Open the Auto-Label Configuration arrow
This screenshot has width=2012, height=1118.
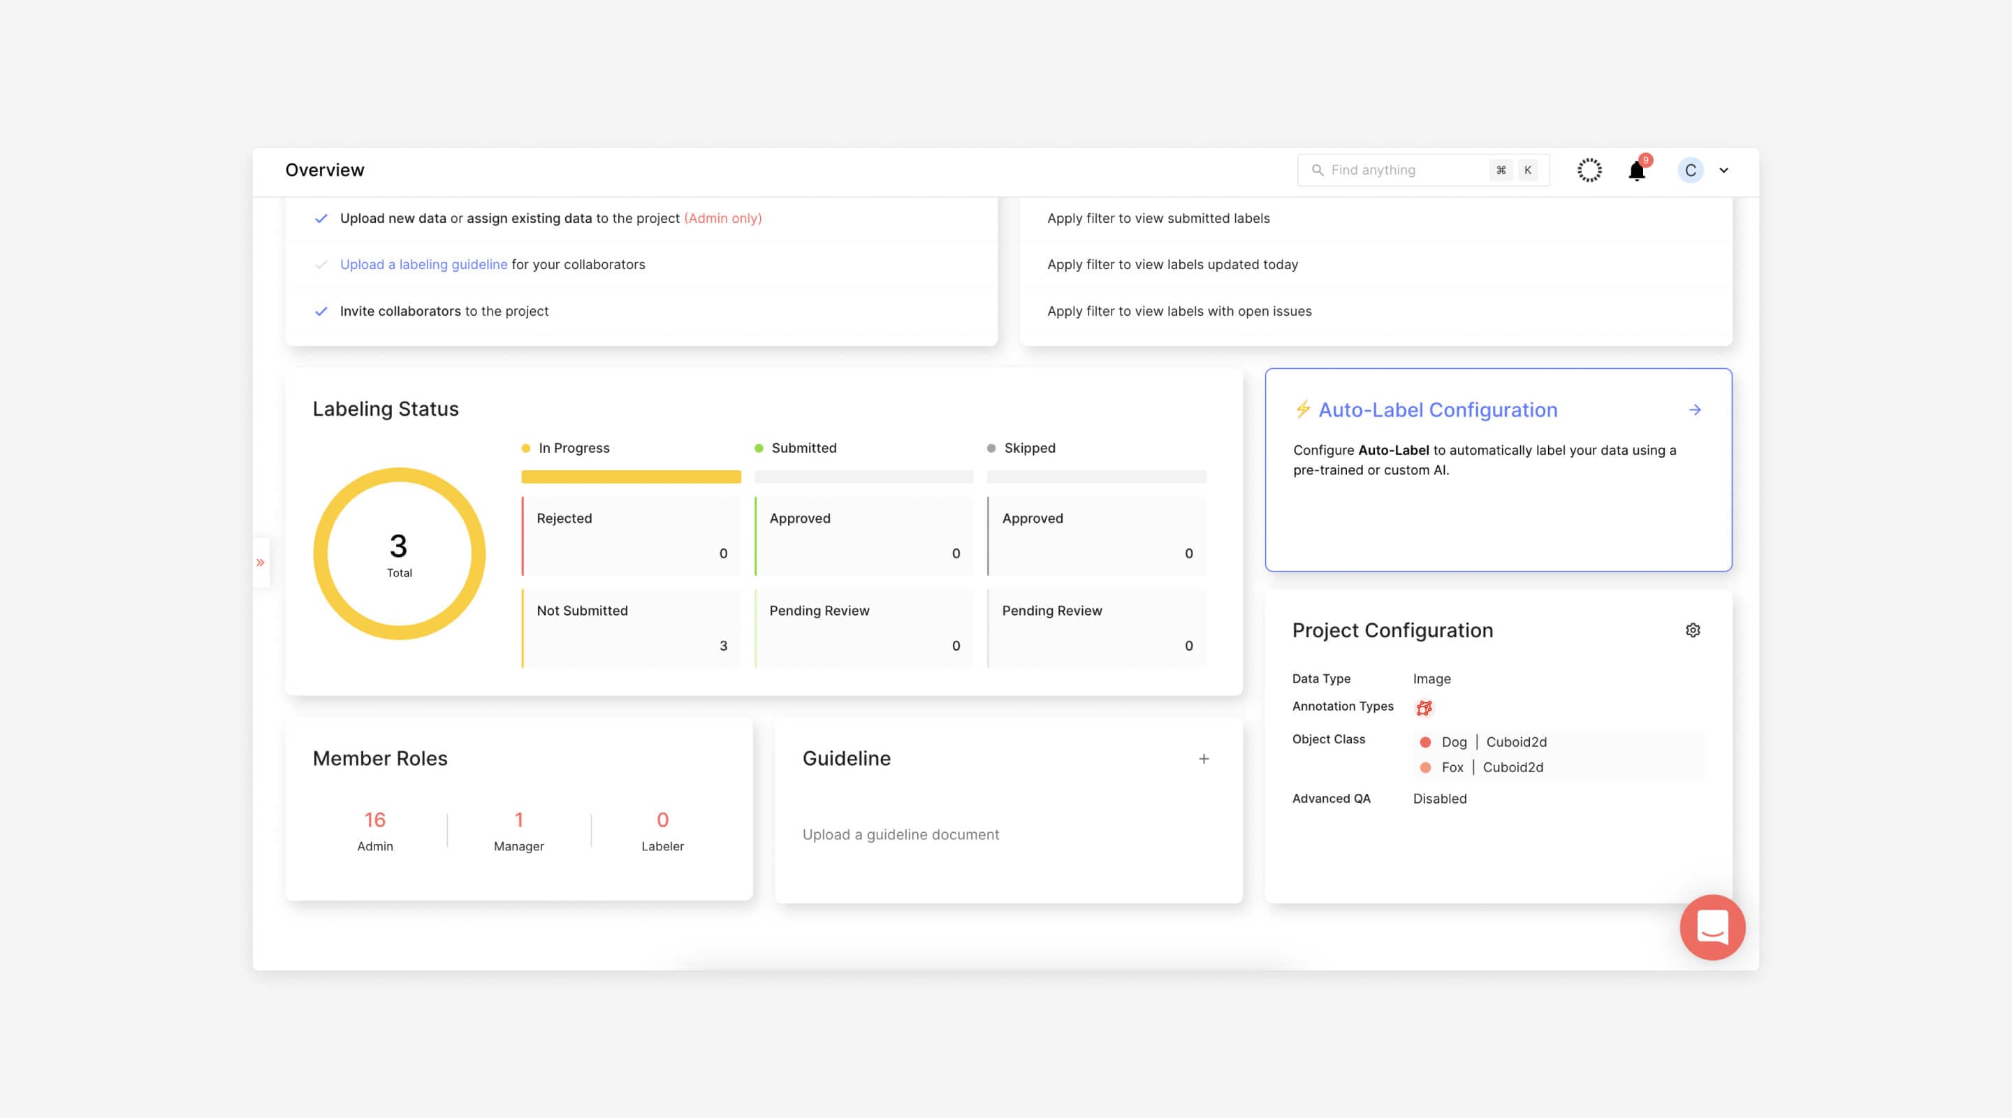pos(1694,409)
